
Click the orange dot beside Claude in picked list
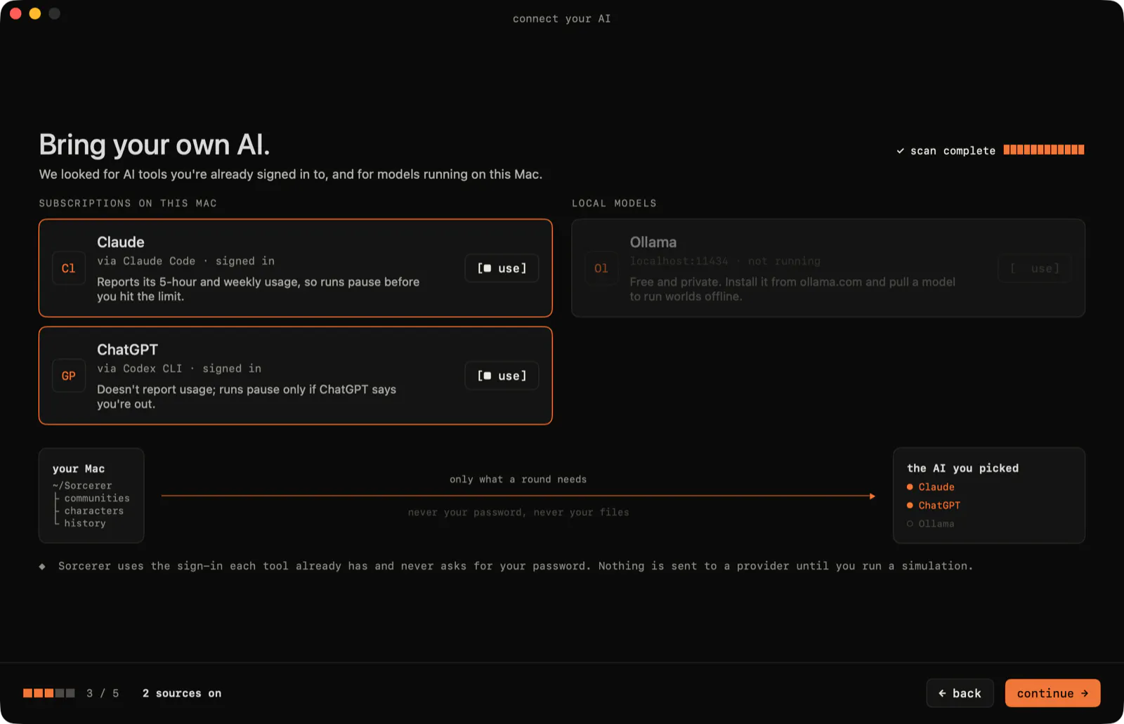[910, 487]
